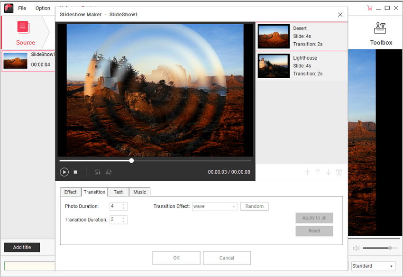Mute audio with the speaker icon
This screenshot has width=403, height=277.
click(x=356, y=248)
